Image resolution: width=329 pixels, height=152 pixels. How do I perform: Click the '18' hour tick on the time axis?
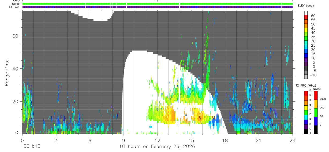[225, 140]
